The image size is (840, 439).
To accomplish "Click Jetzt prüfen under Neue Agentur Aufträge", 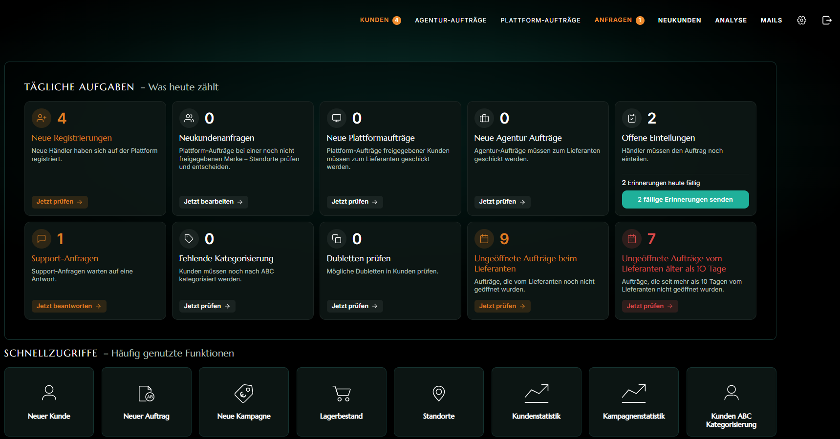I will pos(502,202).
